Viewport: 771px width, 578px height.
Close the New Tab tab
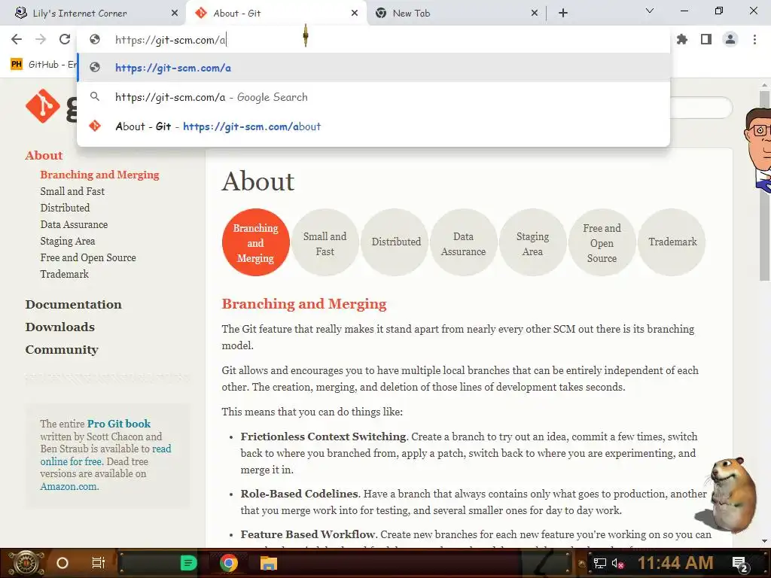pyautogui.click(x=535, y=14)
